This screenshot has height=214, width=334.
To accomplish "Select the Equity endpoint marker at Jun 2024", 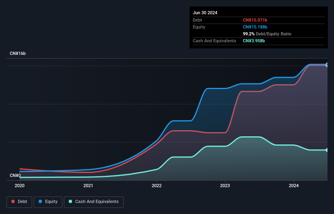I will point(327,64).
